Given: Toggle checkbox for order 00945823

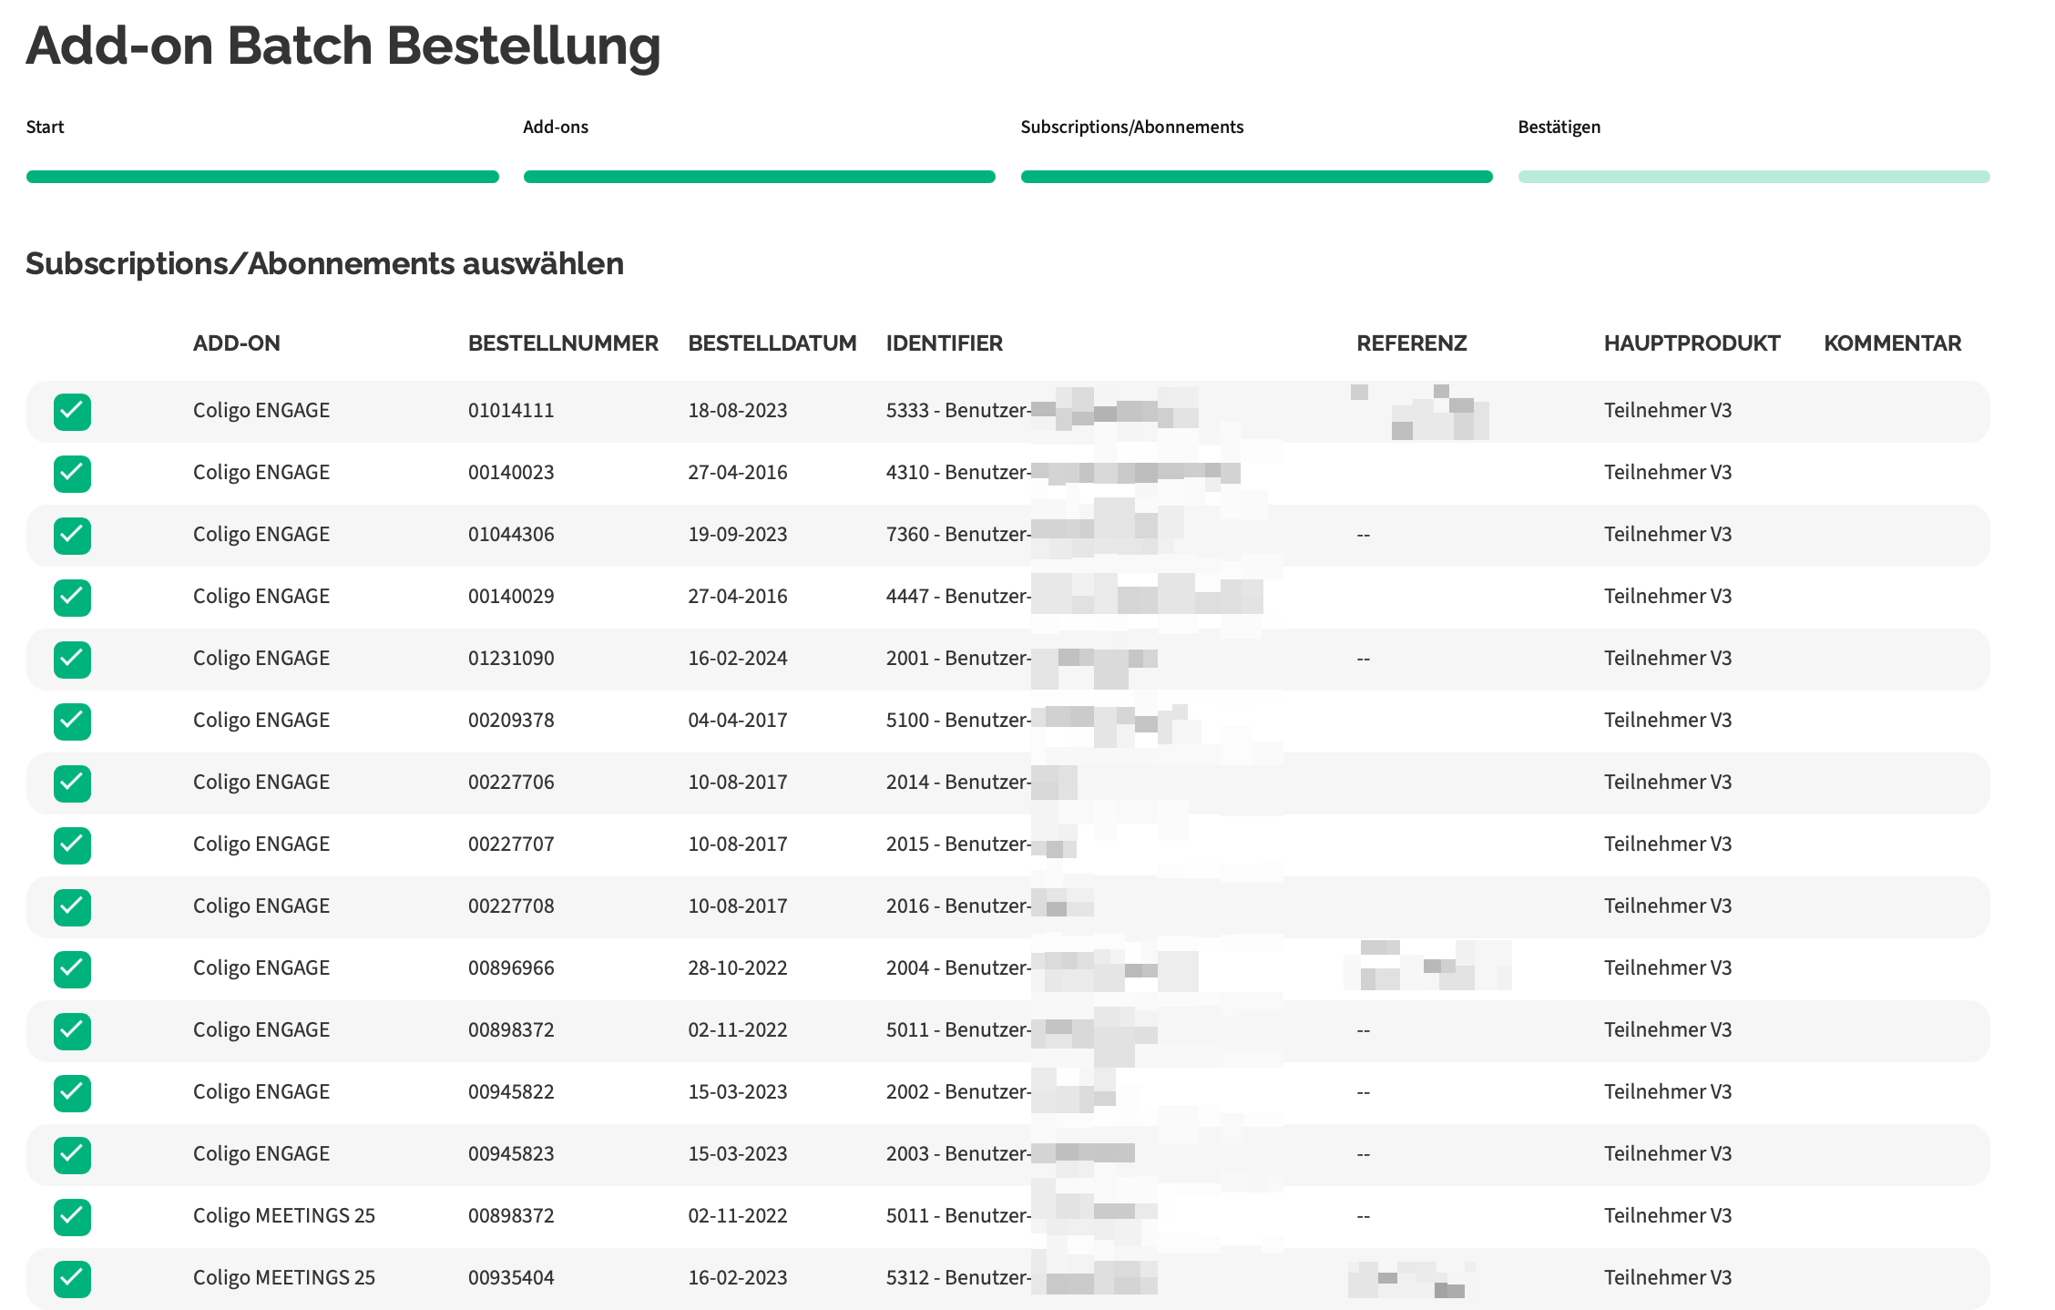Looking at the screenshot, I should (72, 1155).
